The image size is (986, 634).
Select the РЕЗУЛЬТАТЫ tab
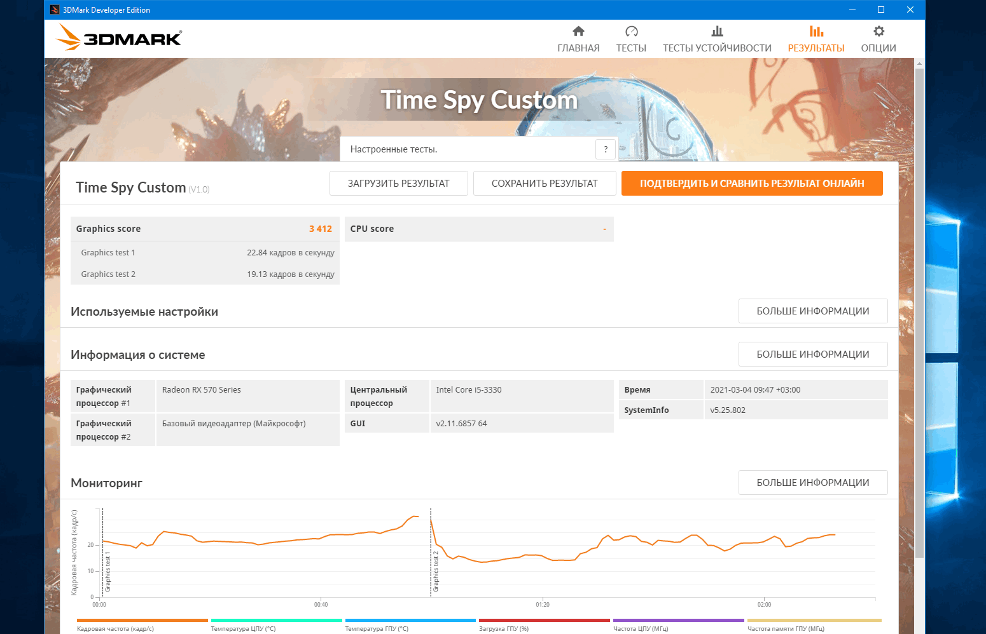click(816, 48)
